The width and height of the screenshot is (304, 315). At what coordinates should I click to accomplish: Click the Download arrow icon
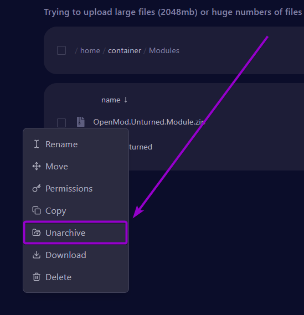[x=37, y=255]
